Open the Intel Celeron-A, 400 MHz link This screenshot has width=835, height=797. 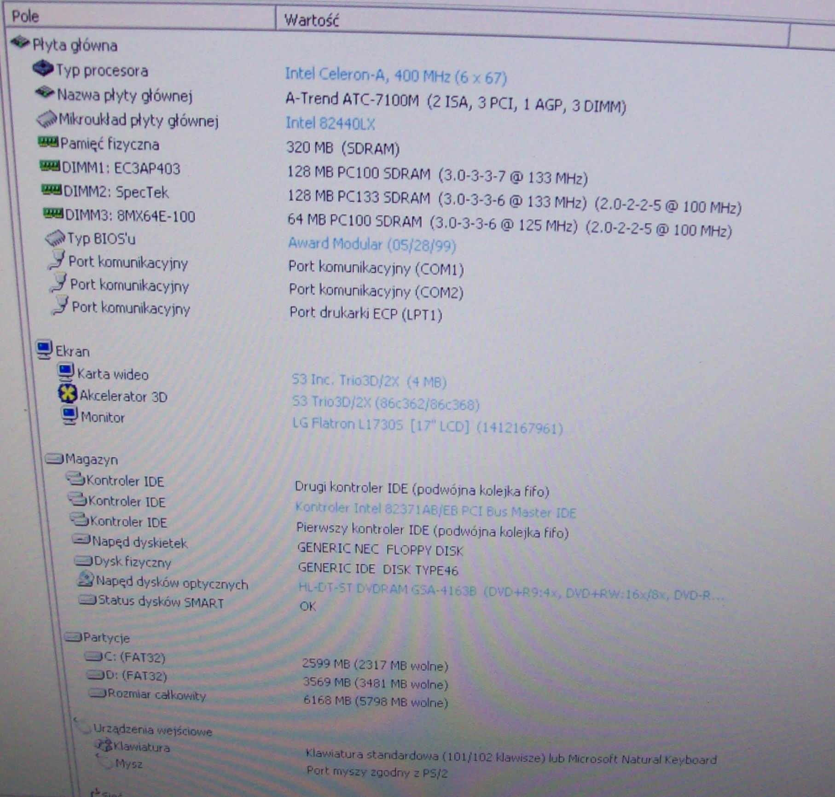[x=396, y=76]
